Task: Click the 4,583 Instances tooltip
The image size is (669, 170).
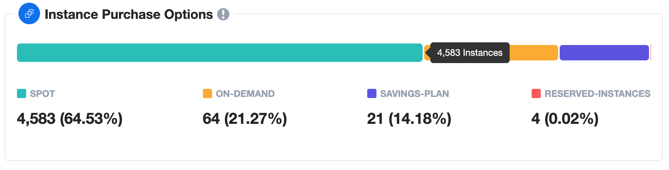Action: (470, 53)
